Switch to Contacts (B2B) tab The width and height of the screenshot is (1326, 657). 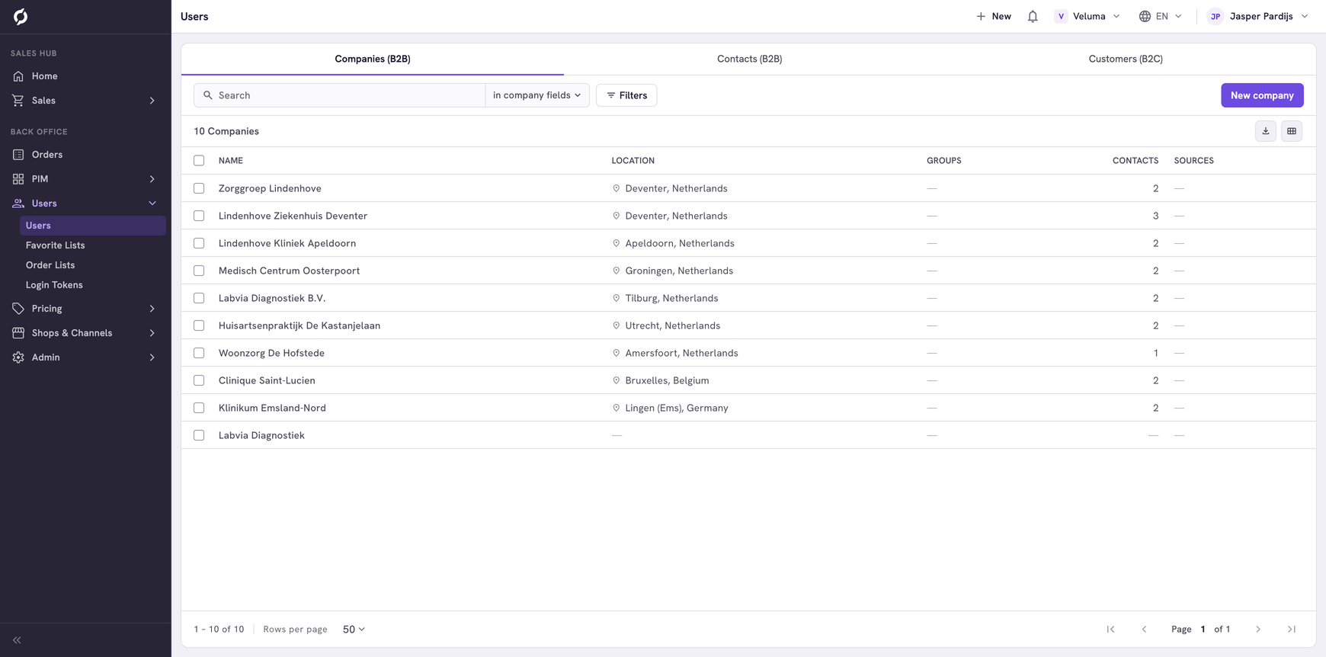click(x=749, y=59)
